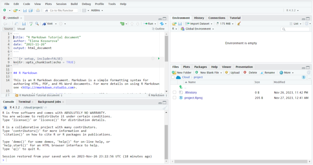
Task: Show in new window editor icon
Action: tap(16, 24)
